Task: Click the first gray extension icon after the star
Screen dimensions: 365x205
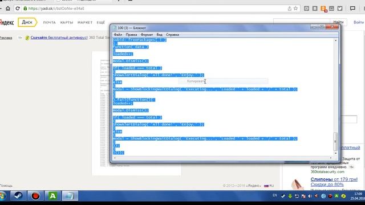Action: [x=307, y=9]
